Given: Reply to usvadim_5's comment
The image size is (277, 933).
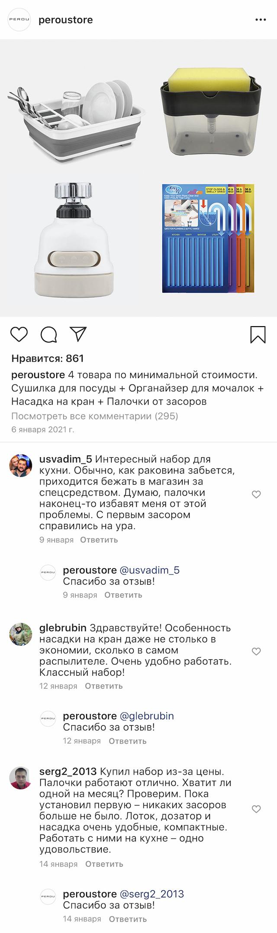Looking at the screenshot, I should point(99,540).
